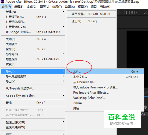148x135 pixels.
Task: Open the 帮助(H) menu
Action: coord(105,7)
